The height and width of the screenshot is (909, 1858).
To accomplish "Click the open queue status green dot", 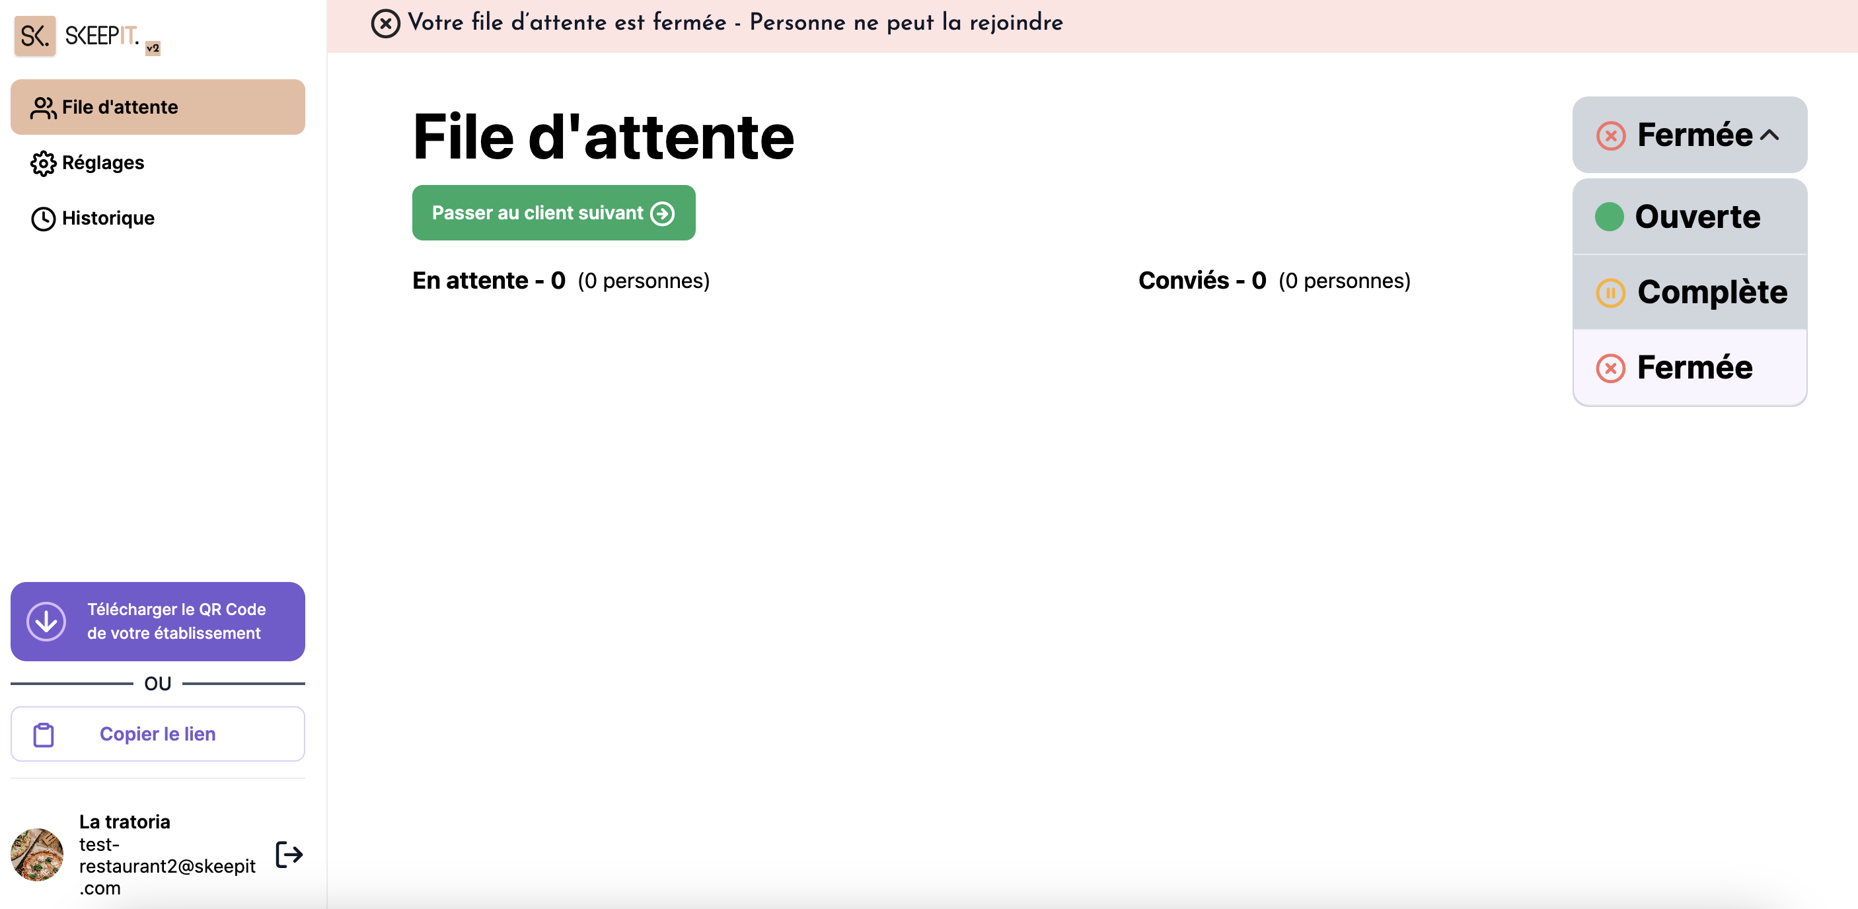I will point(1608,217).
